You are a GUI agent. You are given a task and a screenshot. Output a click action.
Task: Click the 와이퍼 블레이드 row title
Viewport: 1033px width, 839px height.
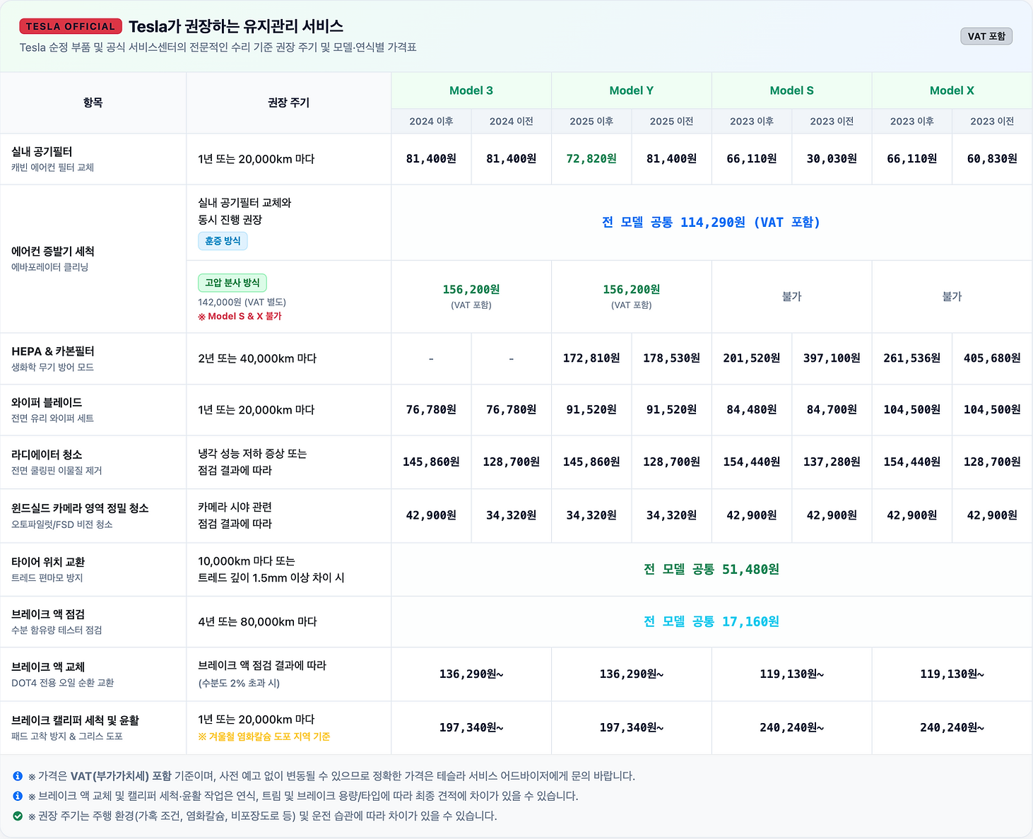47,403
